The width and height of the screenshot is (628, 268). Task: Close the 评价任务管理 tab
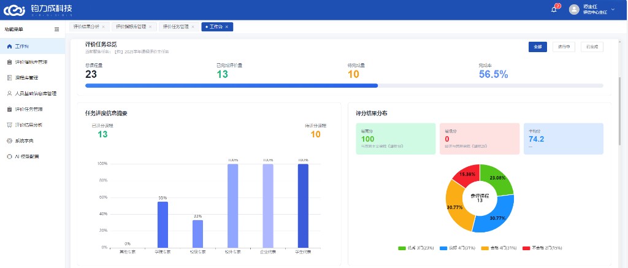tap(193, 27)
